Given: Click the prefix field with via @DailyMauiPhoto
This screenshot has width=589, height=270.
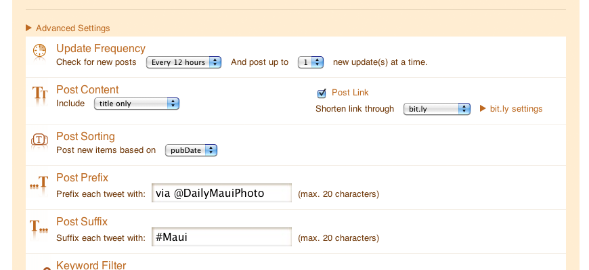Looking at the screenshot, I should click(x=221, y=193).
